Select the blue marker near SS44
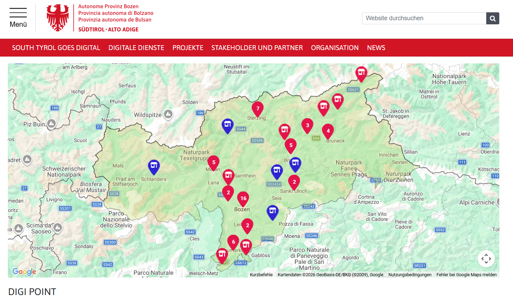The width and height of the screenshot is (513, 306). (x=228, y=126)
